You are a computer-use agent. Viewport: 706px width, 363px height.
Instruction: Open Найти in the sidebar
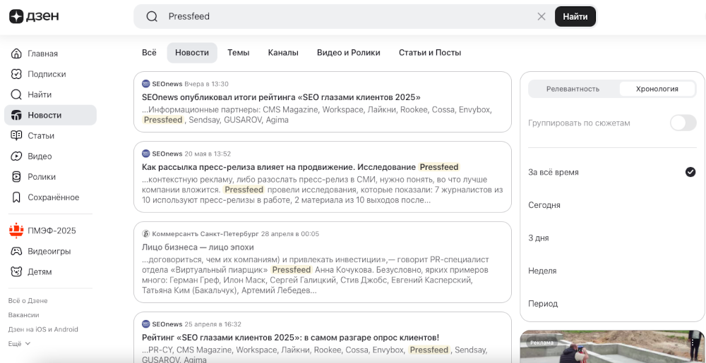(50, 94)
